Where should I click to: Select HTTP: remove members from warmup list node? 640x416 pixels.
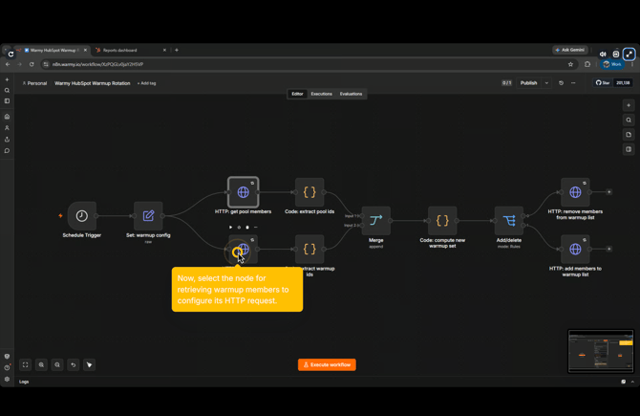click(x=575, y=192)
